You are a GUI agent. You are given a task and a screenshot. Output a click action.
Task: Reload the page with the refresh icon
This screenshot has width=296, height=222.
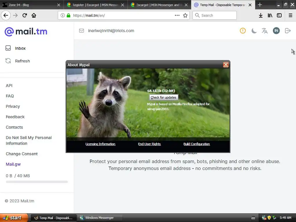tap(25, 15)
